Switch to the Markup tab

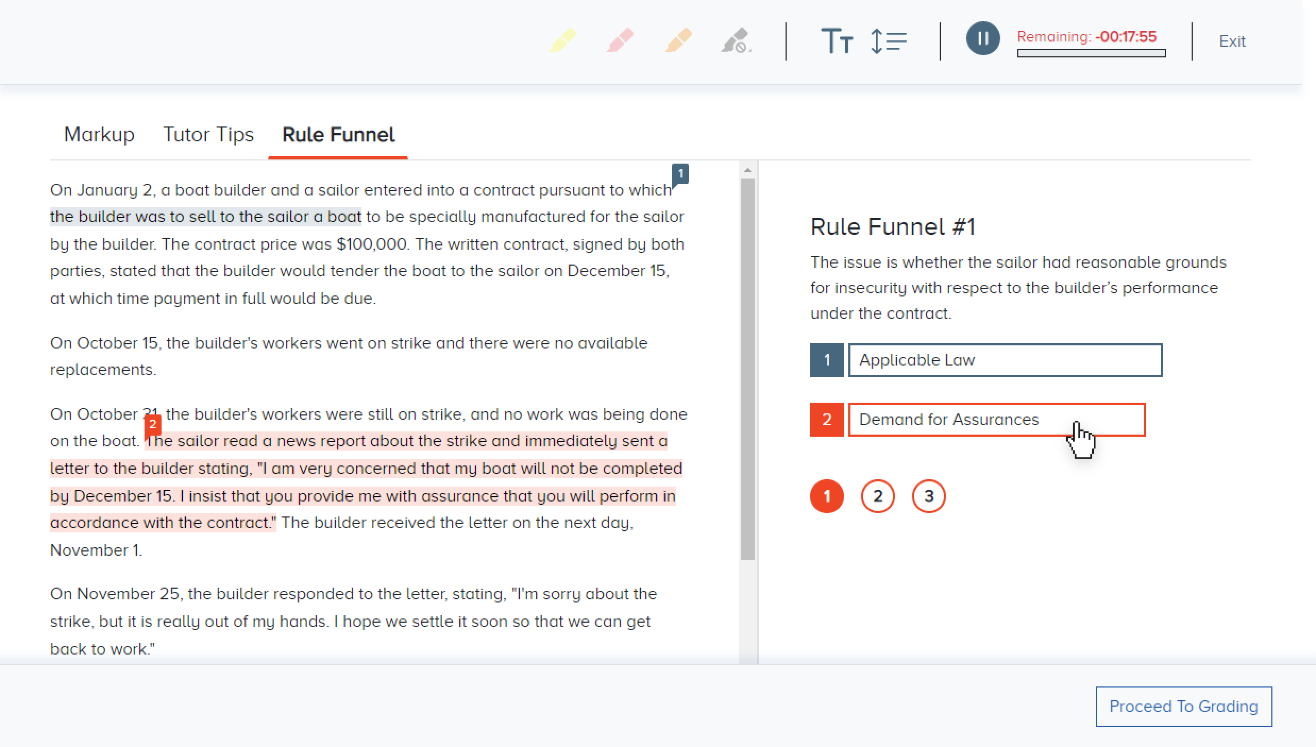[99, 134]
